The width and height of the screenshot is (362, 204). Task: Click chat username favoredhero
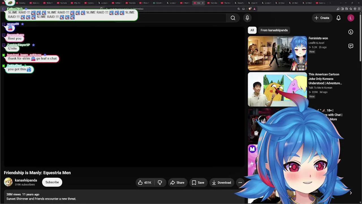(x=16, y=35)
